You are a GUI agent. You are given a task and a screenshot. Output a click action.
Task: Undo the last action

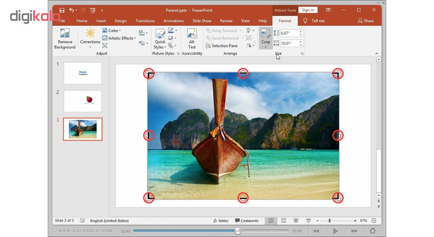coord(72,10)
